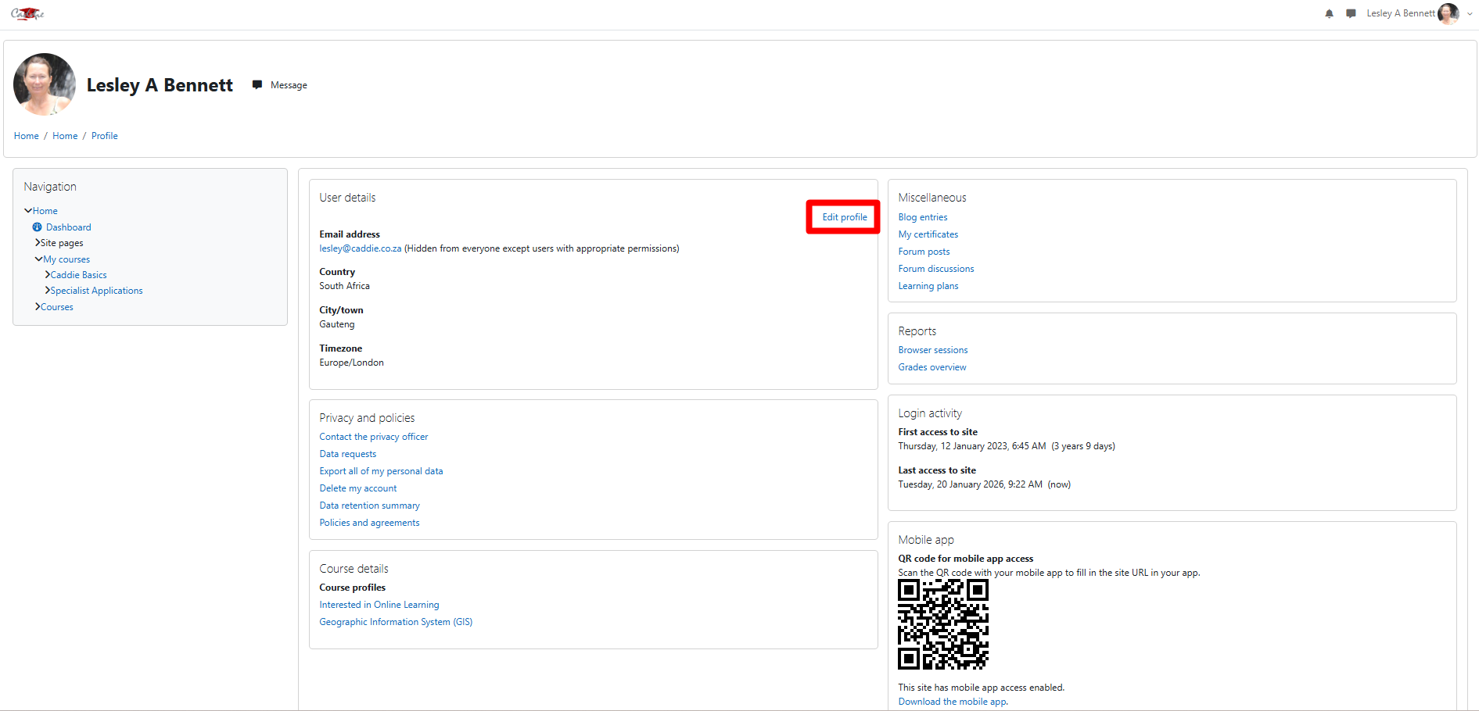Open user menu dropdown arrow at top right
This screenshot has height=711, width=1479.
(1470, 14)
